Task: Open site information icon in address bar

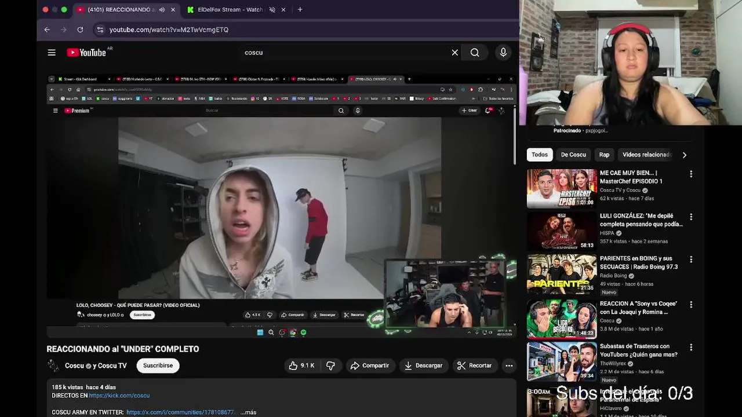Action: click(x=100, y=30)
